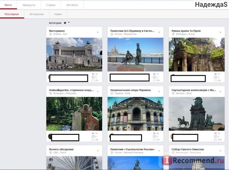Click the Финляндия, Хельсинки location text

click(188, 153)
